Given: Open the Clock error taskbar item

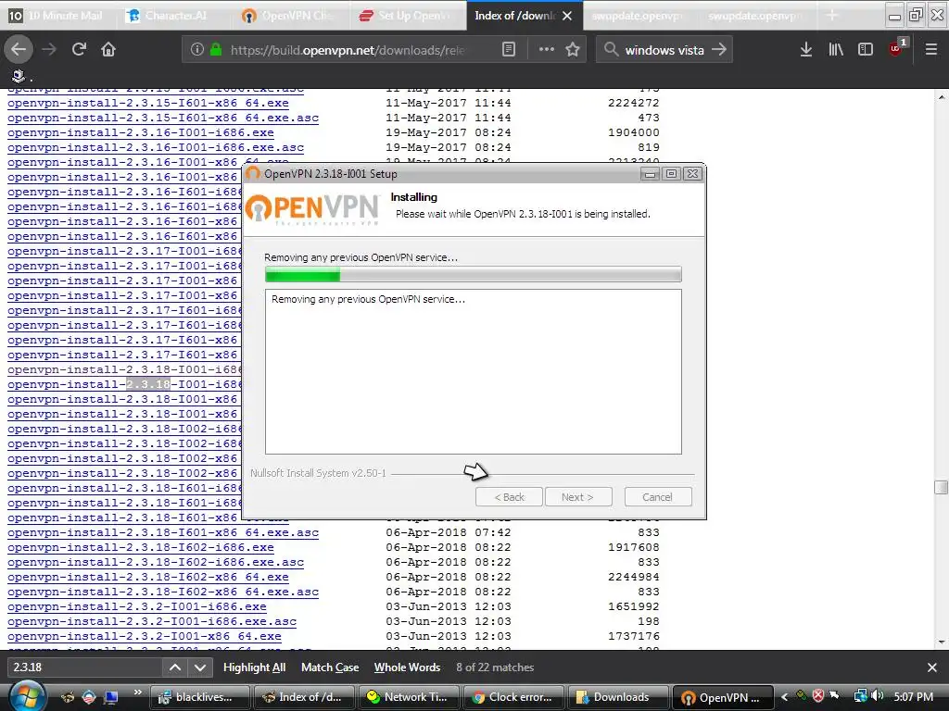Looking at the screenshot, I should point(512,697).
